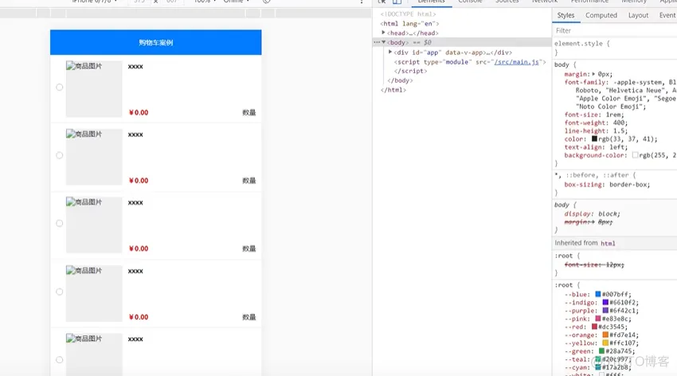Open the --orange #fd7e14 color swatch

coord(605,335)
